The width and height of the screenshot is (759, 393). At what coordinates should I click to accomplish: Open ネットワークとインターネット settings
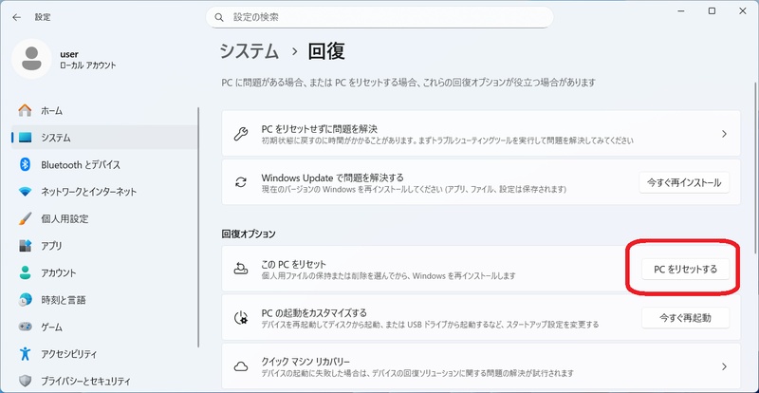click(104, 192)
